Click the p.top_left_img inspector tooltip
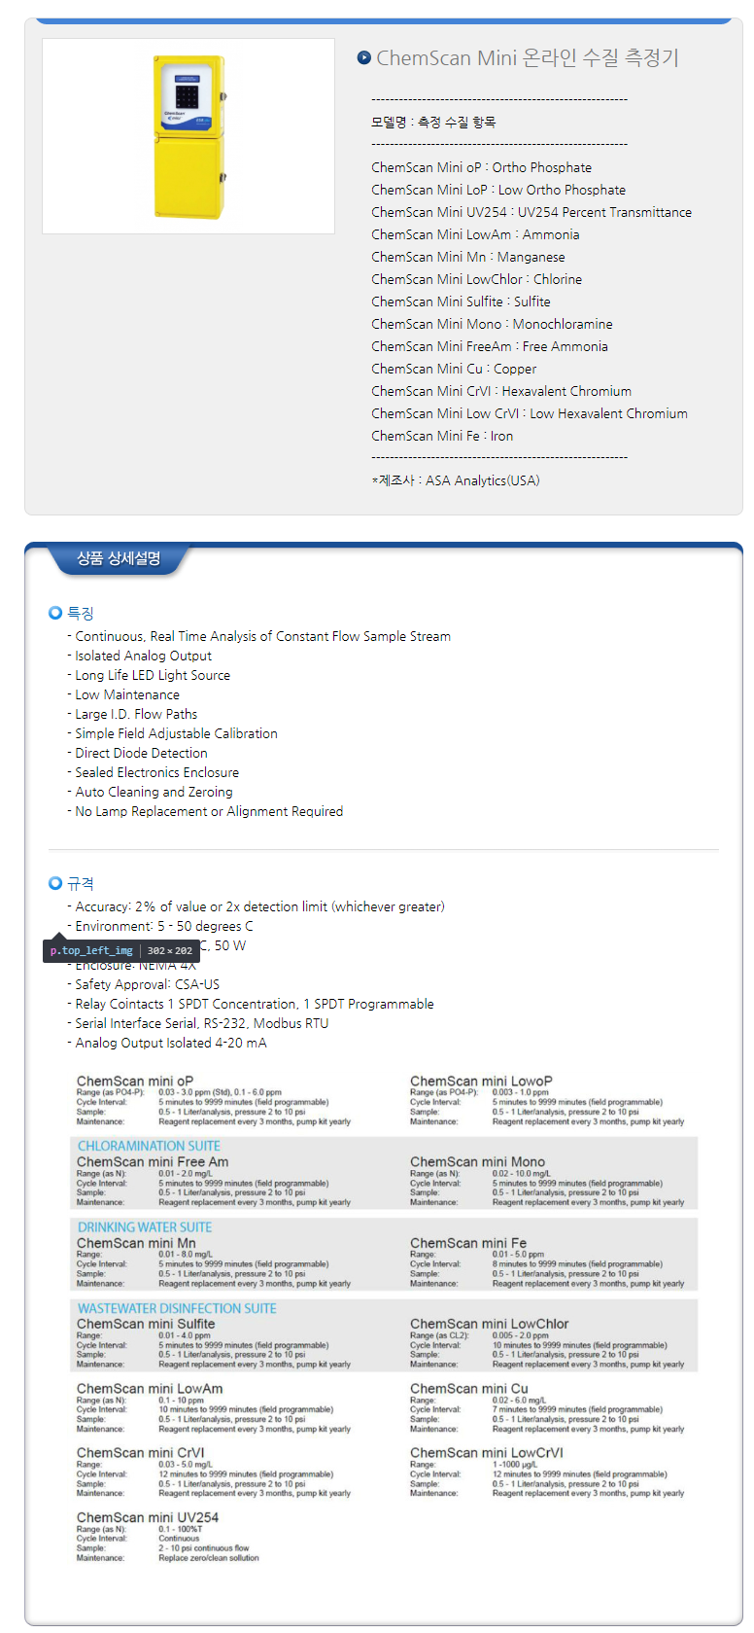Viewport: 754px width, 1633px height. point(121,950)
